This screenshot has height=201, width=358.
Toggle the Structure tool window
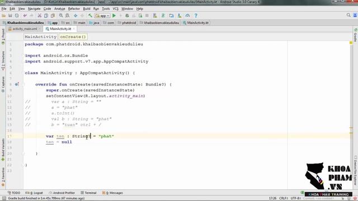pyautogui.click(x=3, y=60)
